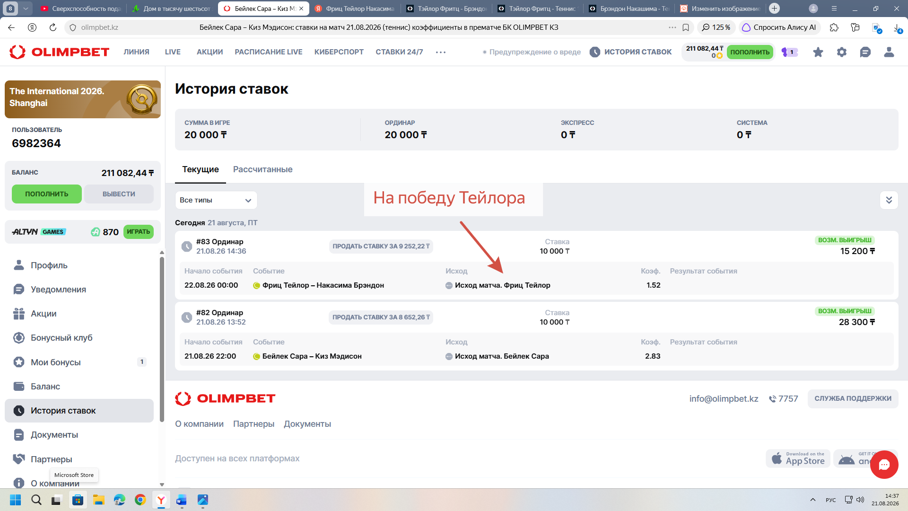This screenshot has width=908, height=511.
Task: Switch to Фриц Тейлор Накасима browser tab
Action: (355, 9)
